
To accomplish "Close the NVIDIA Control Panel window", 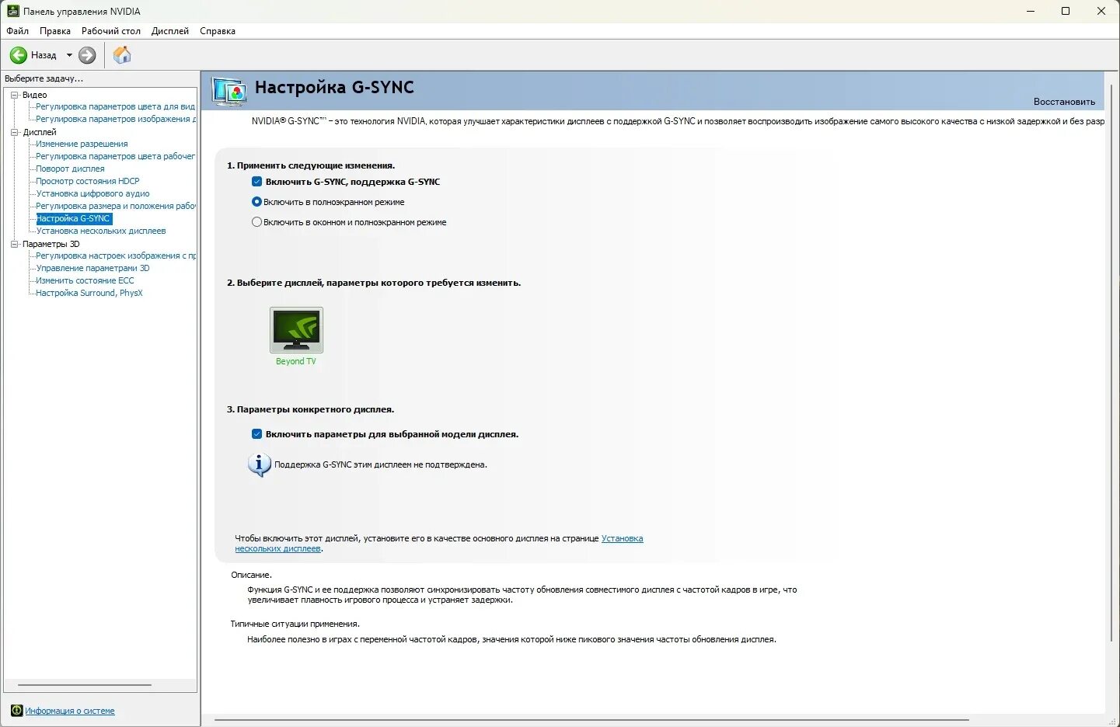I will click(1101, 11).
